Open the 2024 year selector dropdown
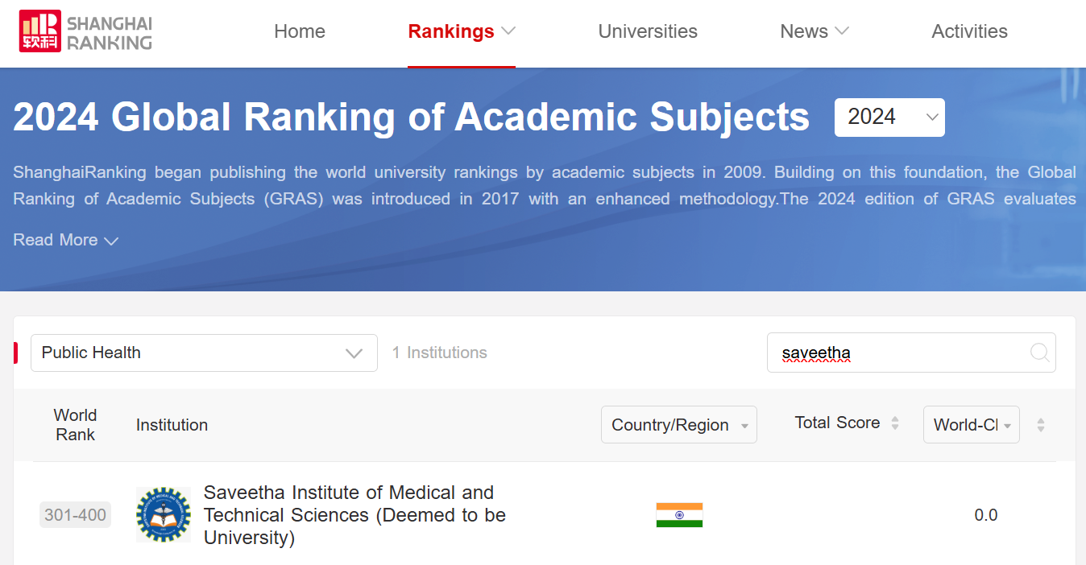 point(889,118)
